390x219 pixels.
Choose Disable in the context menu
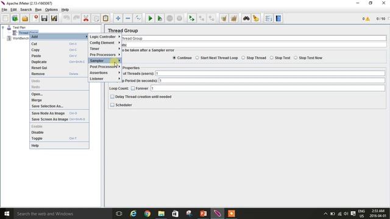(x=59, y=133)
